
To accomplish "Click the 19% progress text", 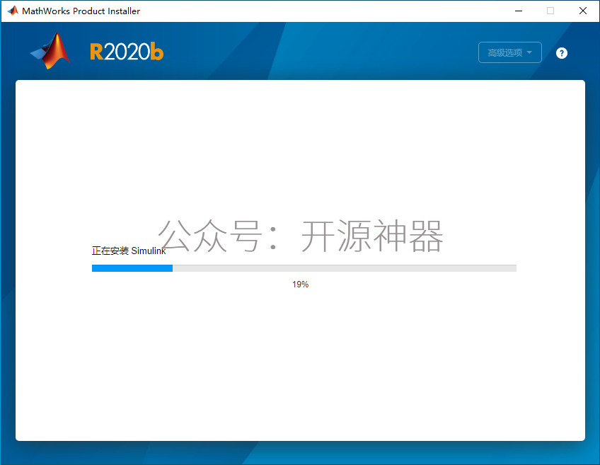I will [301, 285].
